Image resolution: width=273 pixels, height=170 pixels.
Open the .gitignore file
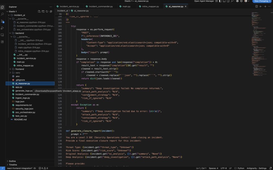(x=30, y=80)
